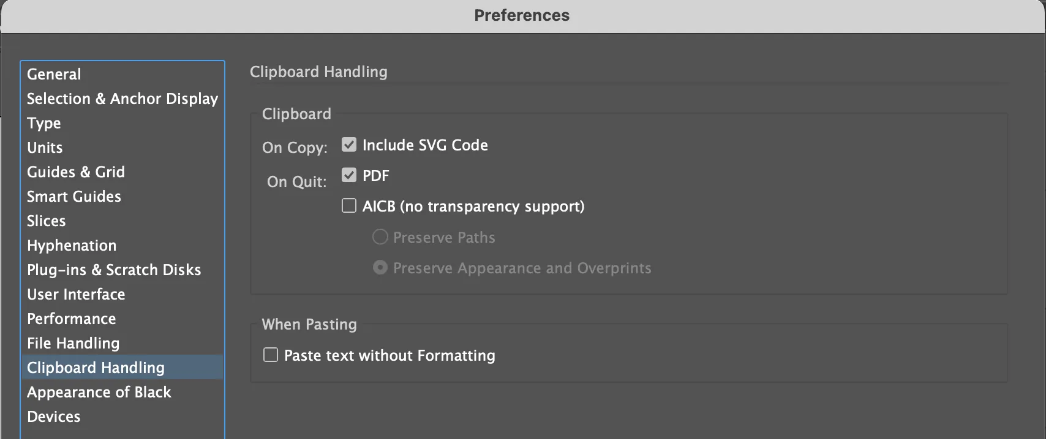Screen dimensions: 1046x439
Task: Open General preferences section
Action: click(x=54, y=74)
